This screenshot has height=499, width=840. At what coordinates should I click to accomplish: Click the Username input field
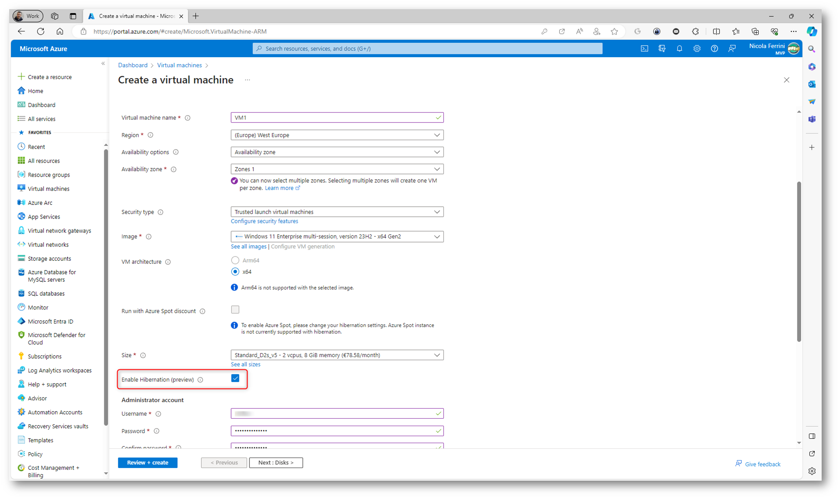click(x=337, y=414)
